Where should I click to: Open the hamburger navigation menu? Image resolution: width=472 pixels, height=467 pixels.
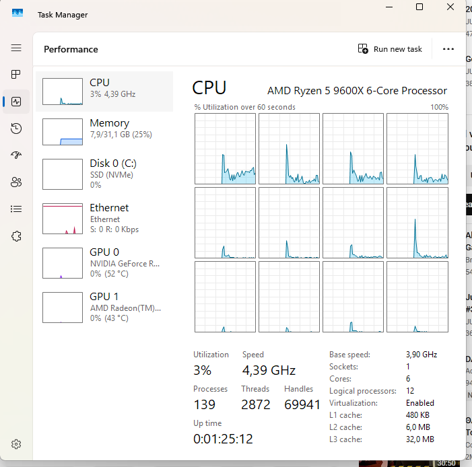(x=16, y=48)
